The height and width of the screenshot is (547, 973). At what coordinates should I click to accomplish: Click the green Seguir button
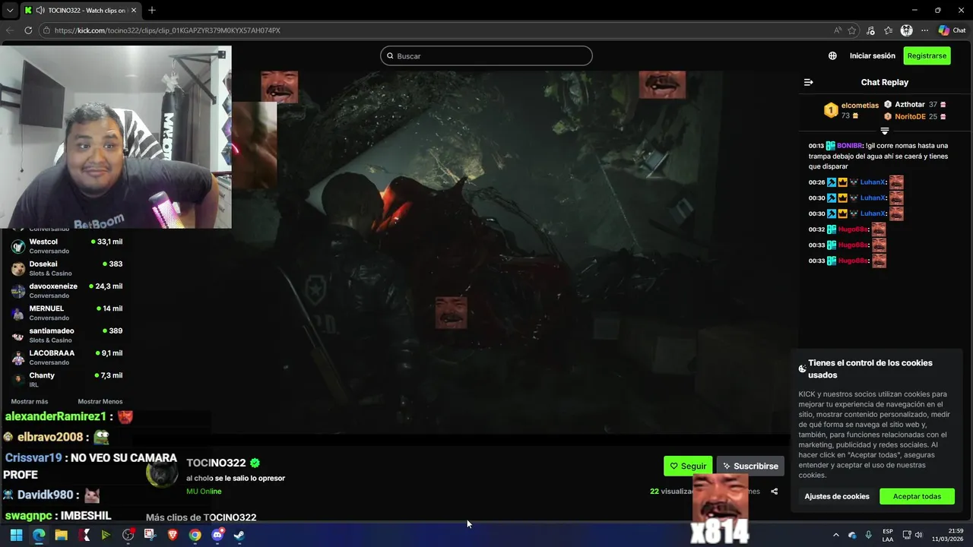(x=688, y=466)
